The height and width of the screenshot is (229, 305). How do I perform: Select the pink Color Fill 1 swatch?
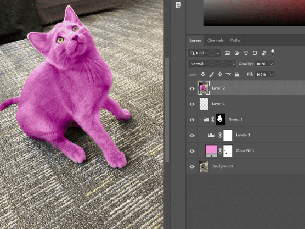coord(211,150)
